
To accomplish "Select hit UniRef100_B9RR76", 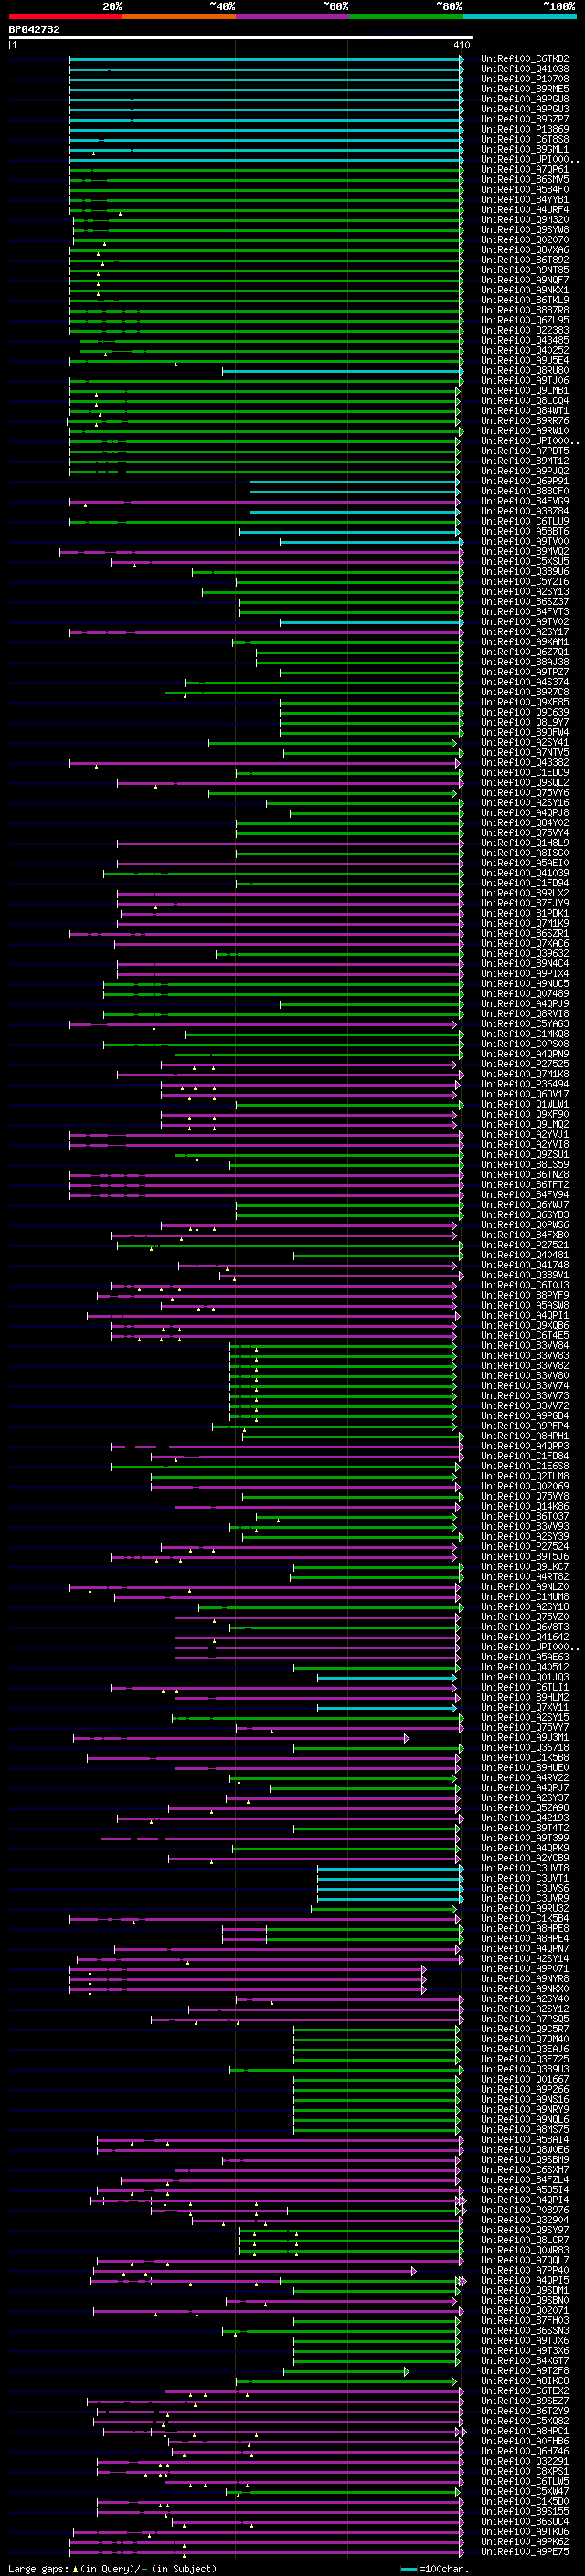I will [x=524, y=421].
